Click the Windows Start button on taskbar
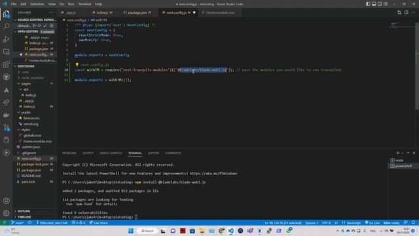 coord(131,231)
